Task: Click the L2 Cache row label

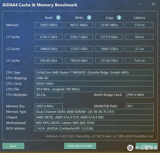Action: coord(13,49)
